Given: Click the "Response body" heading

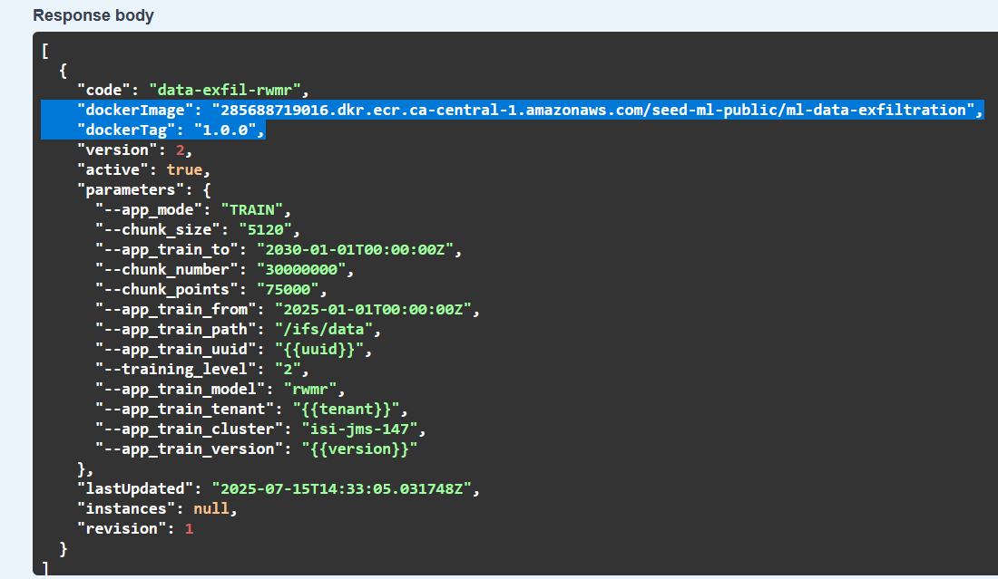Looking at the screenshot, I should tap(93, 15).
